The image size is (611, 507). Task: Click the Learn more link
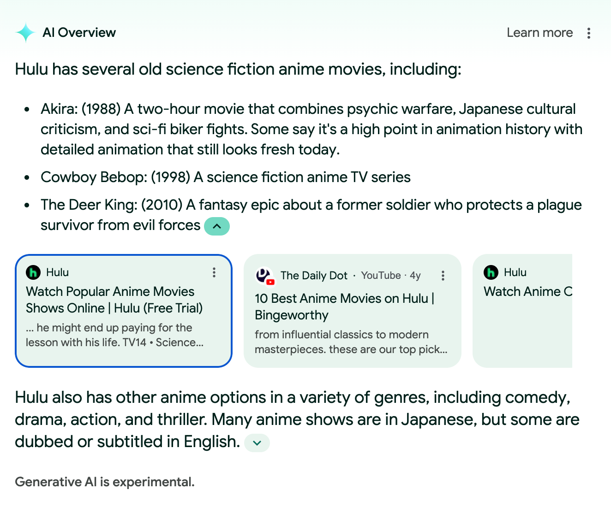tap(539, 33)
